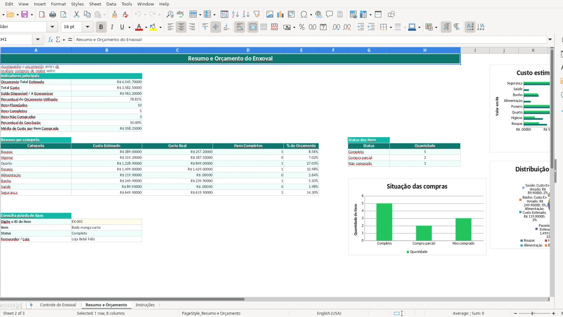The height and width of the screenshot is (317, 563).
Task: Toggle Left-to-Right paragraph direction
Action: coord(446,27)
